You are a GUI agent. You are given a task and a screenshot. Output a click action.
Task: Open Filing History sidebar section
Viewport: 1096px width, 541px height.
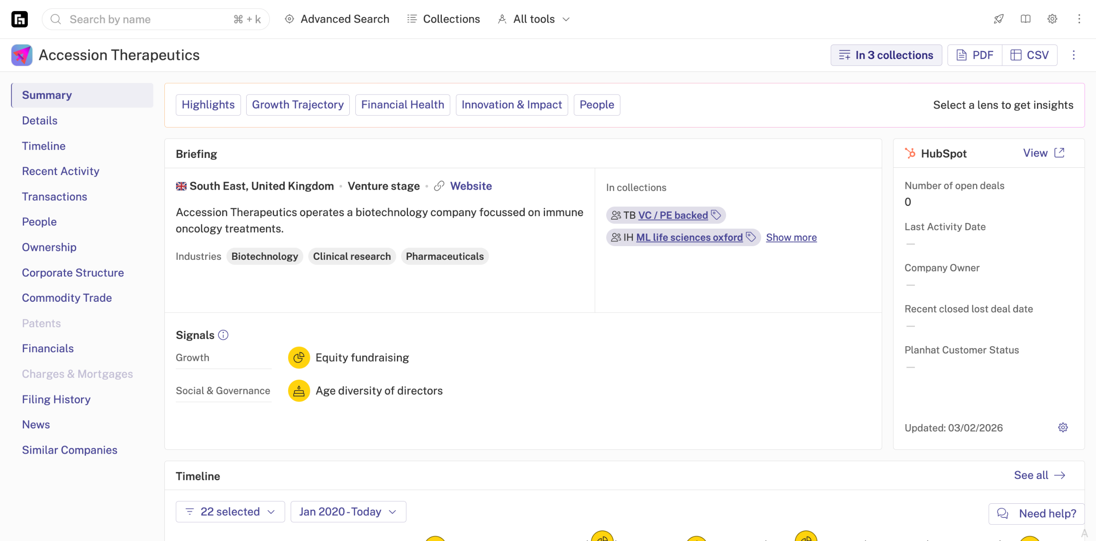[56, 399]
